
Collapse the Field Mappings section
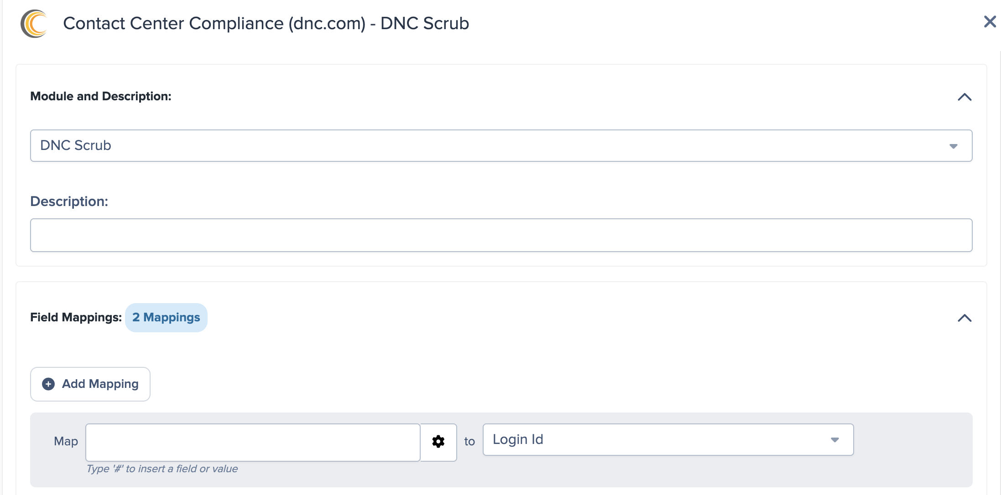tap(964, 318)
